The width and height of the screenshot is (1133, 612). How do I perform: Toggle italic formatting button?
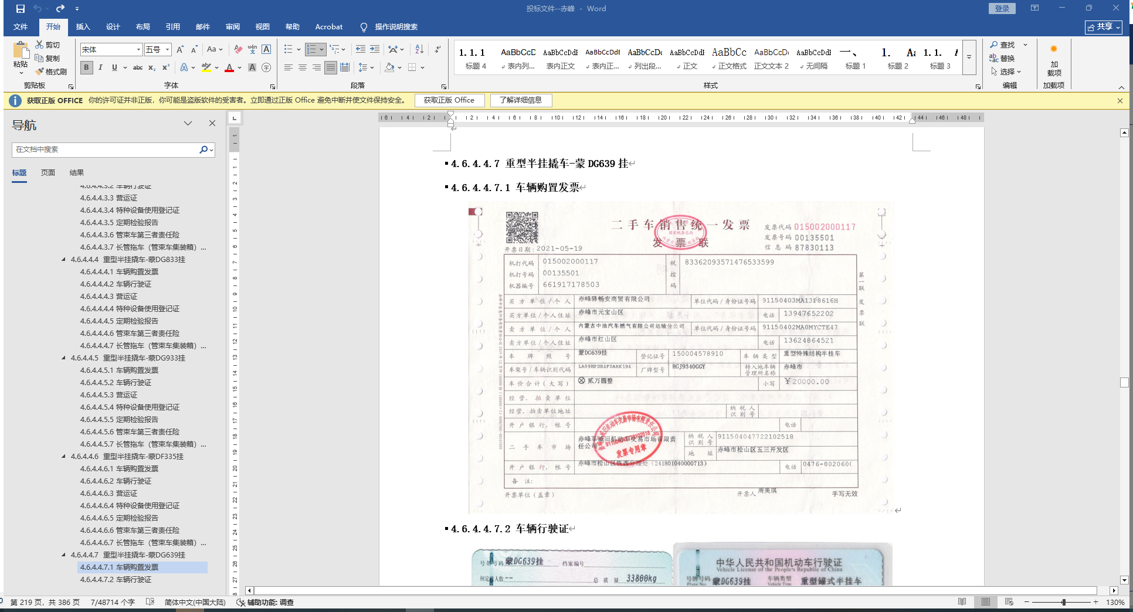click(x=100, y=67)
